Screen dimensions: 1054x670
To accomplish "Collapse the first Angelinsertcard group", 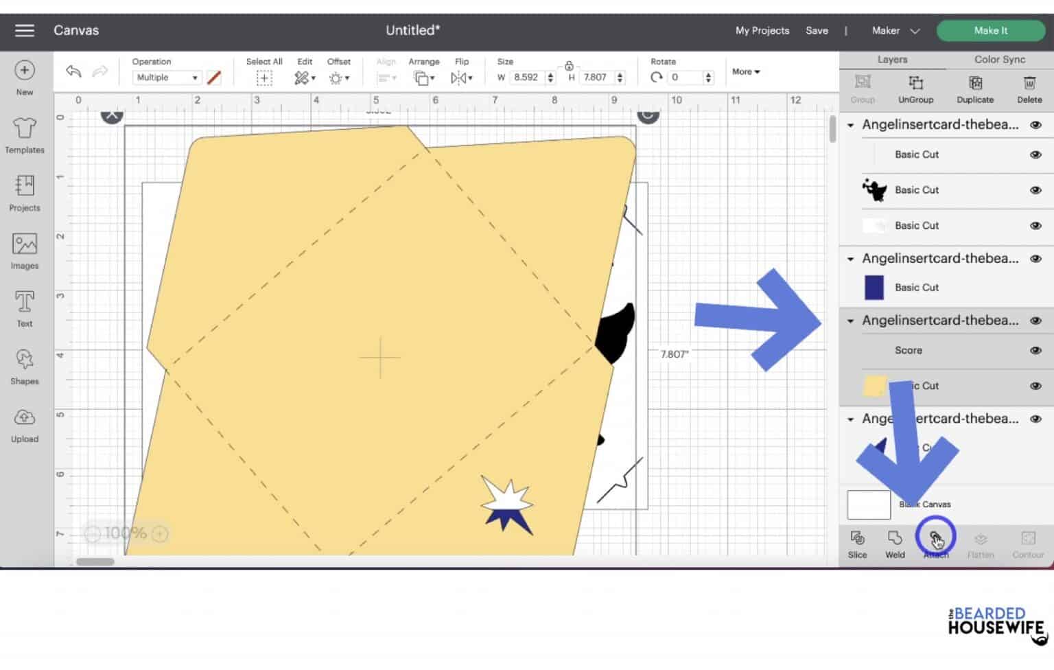I will [x=851, y=125].
